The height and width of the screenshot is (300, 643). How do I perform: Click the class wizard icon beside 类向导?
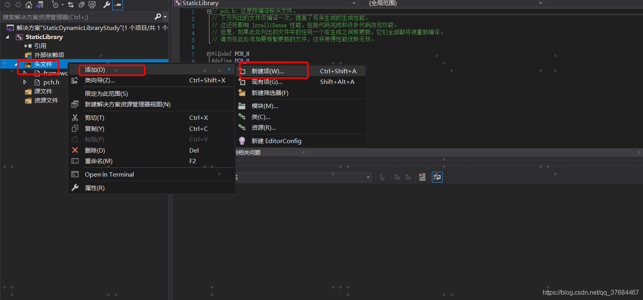(75, 80)
